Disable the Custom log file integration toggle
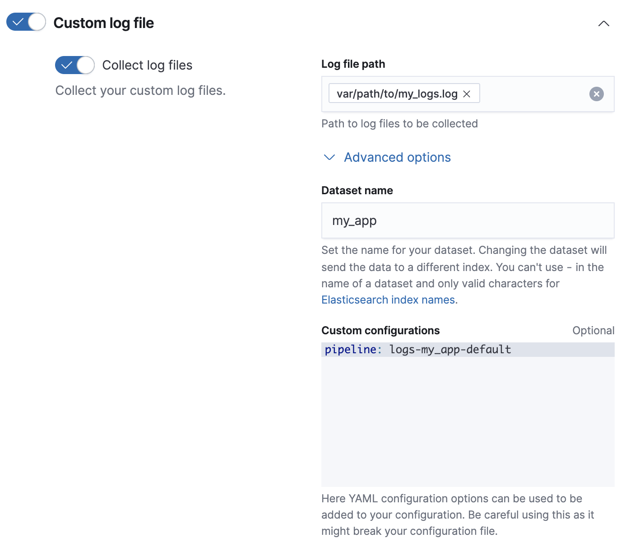621x552 pixels. [26, 22]
